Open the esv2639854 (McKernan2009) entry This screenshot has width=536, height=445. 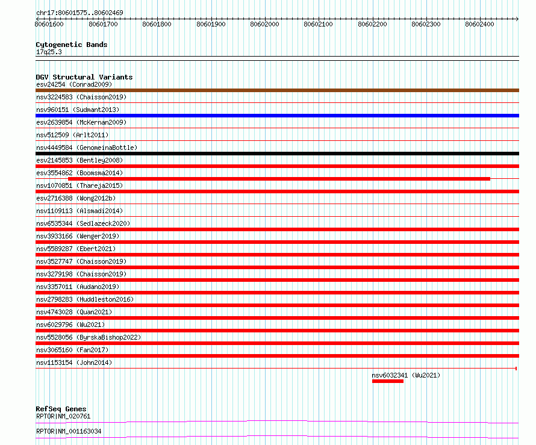click(x=81, y=122)
